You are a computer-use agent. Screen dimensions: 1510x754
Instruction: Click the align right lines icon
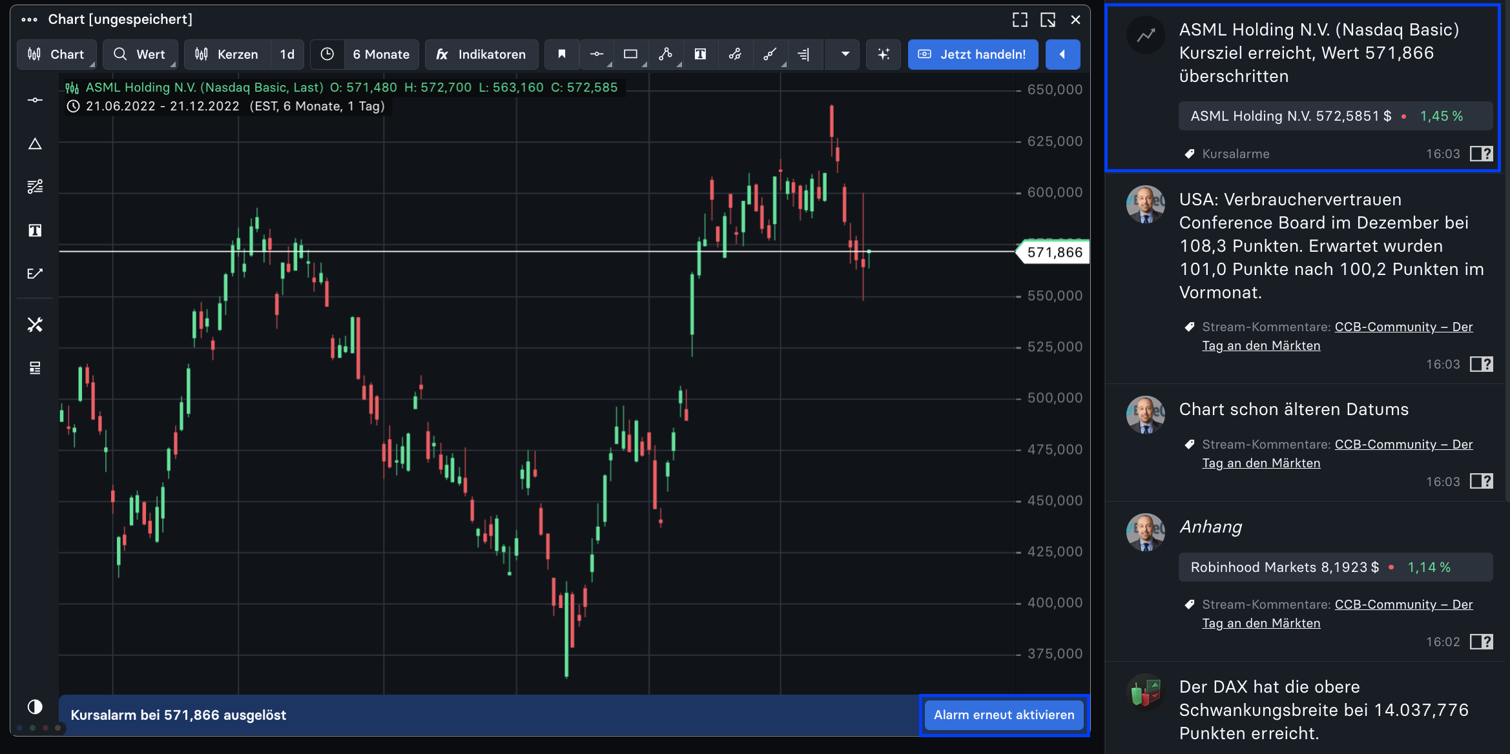click(804, 54)
